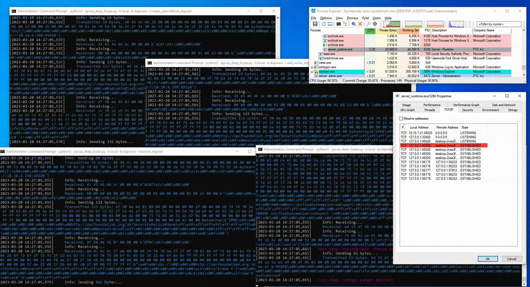Open process Properties via the toolbar icon
Screen dimensions: 530x287
click(x=353, y=24)
